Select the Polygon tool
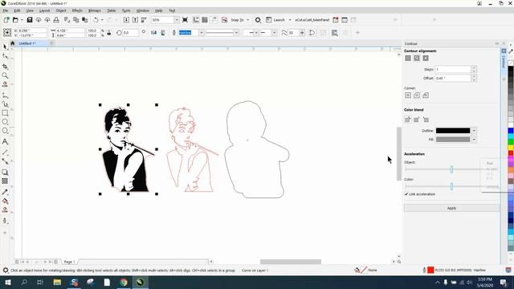Viewport: 514px width, 289px height. [x=5, y=131]
